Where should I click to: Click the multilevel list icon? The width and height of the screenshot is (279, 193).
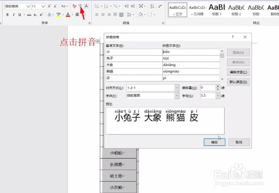point(116,6)
